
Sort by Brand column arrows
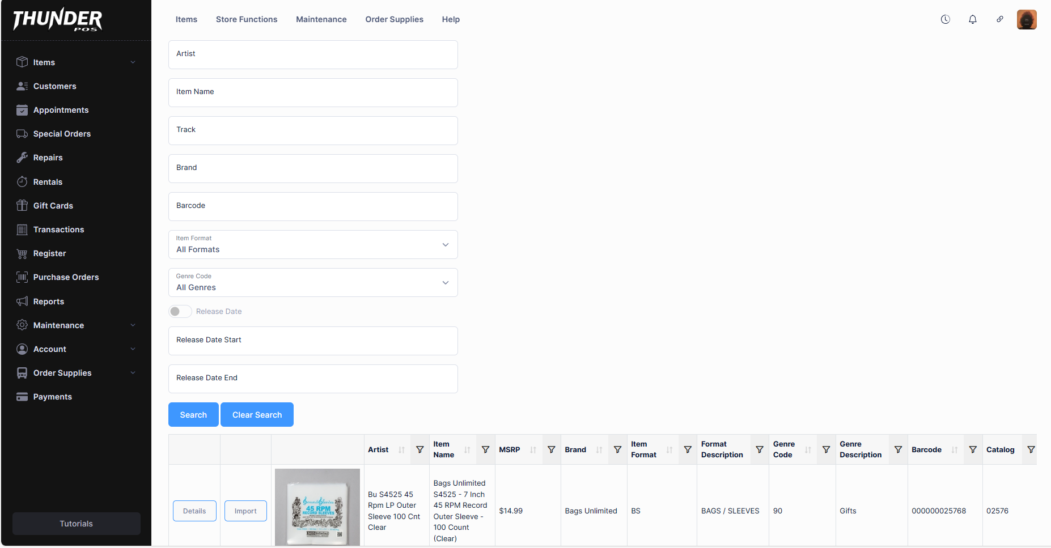click(x=599, y=449)
